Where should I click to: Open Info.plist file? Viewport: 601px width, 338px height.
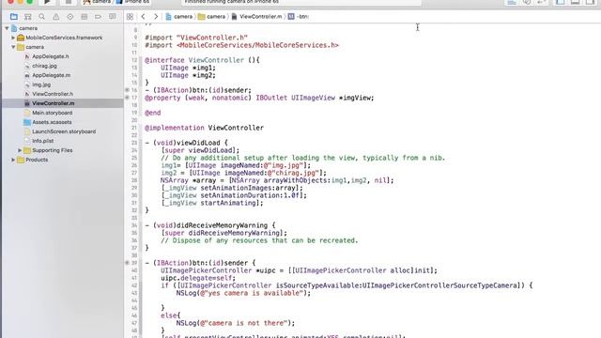42,141
